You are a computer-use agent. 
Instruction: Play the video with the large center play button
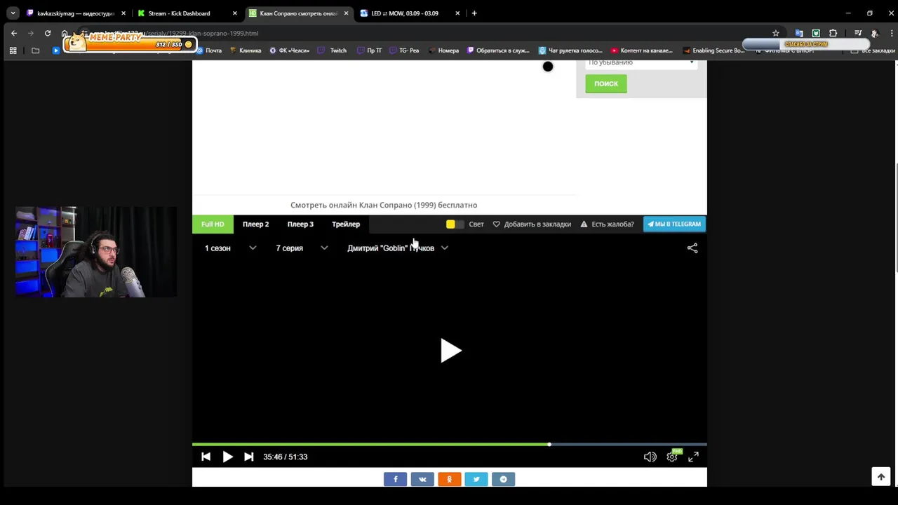(450, 351)
